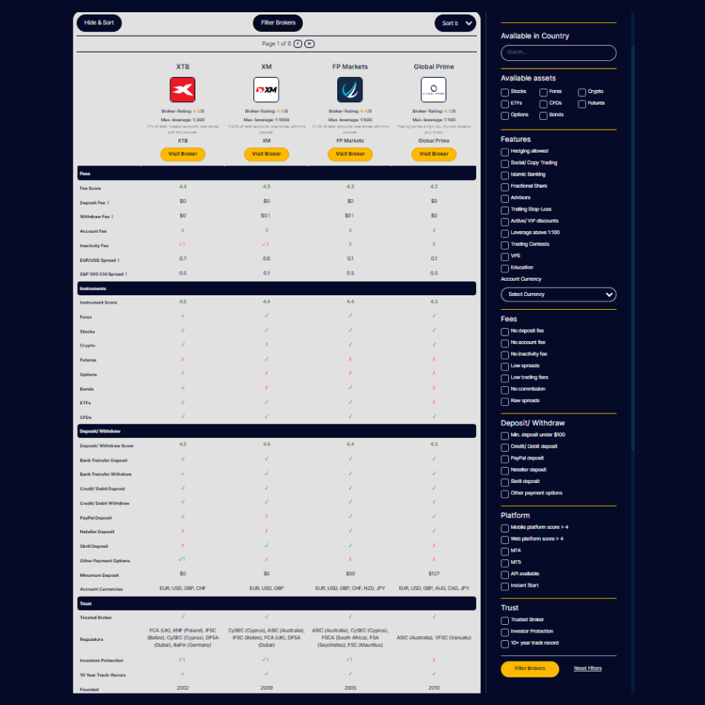
Task: Jump to last page double-arrow icon
Action: click(x=309, y=43)
